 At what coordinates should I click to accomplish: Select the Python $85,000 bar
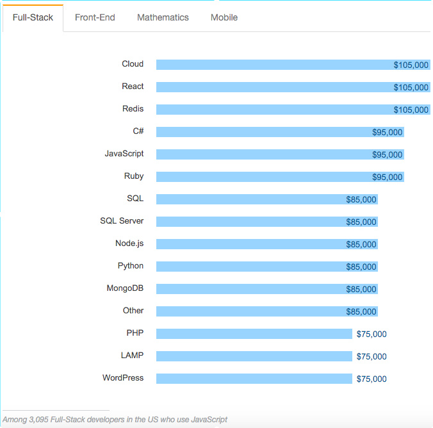[267, 267]
